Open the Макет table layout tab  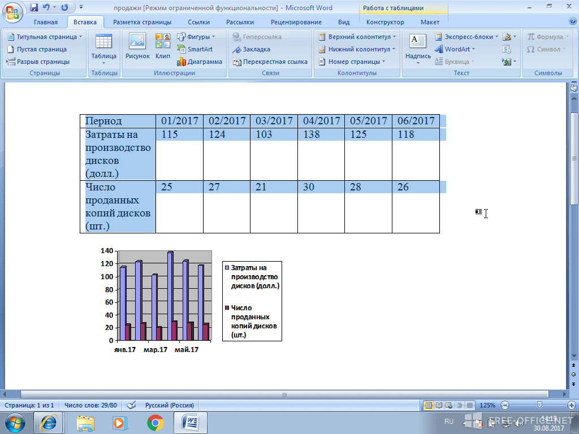(x=430, y=22)
